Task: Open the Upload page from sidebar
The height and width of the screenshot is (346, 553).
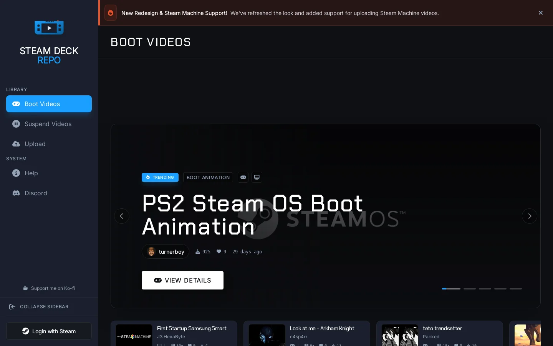Action: click(x=49, y=144)
